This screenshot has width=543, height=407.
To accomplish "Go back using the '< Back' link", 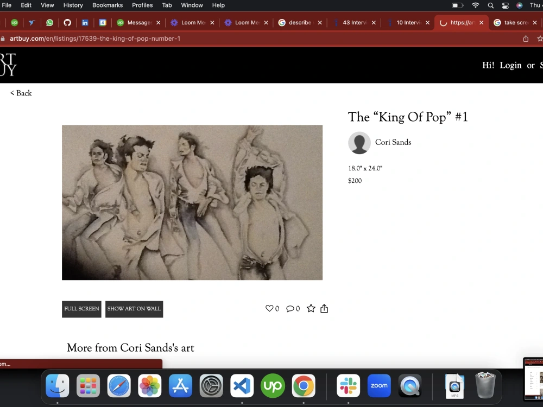I will 21,93.
